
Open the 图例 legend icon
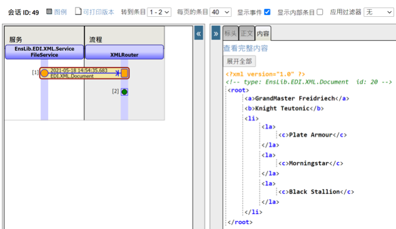49,12
